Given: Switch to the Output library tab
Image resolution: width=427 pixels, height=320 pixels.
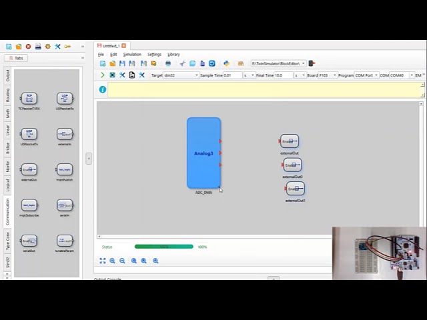Looking at the screenshot, I should pyautogui.click(x=7, y=75).
